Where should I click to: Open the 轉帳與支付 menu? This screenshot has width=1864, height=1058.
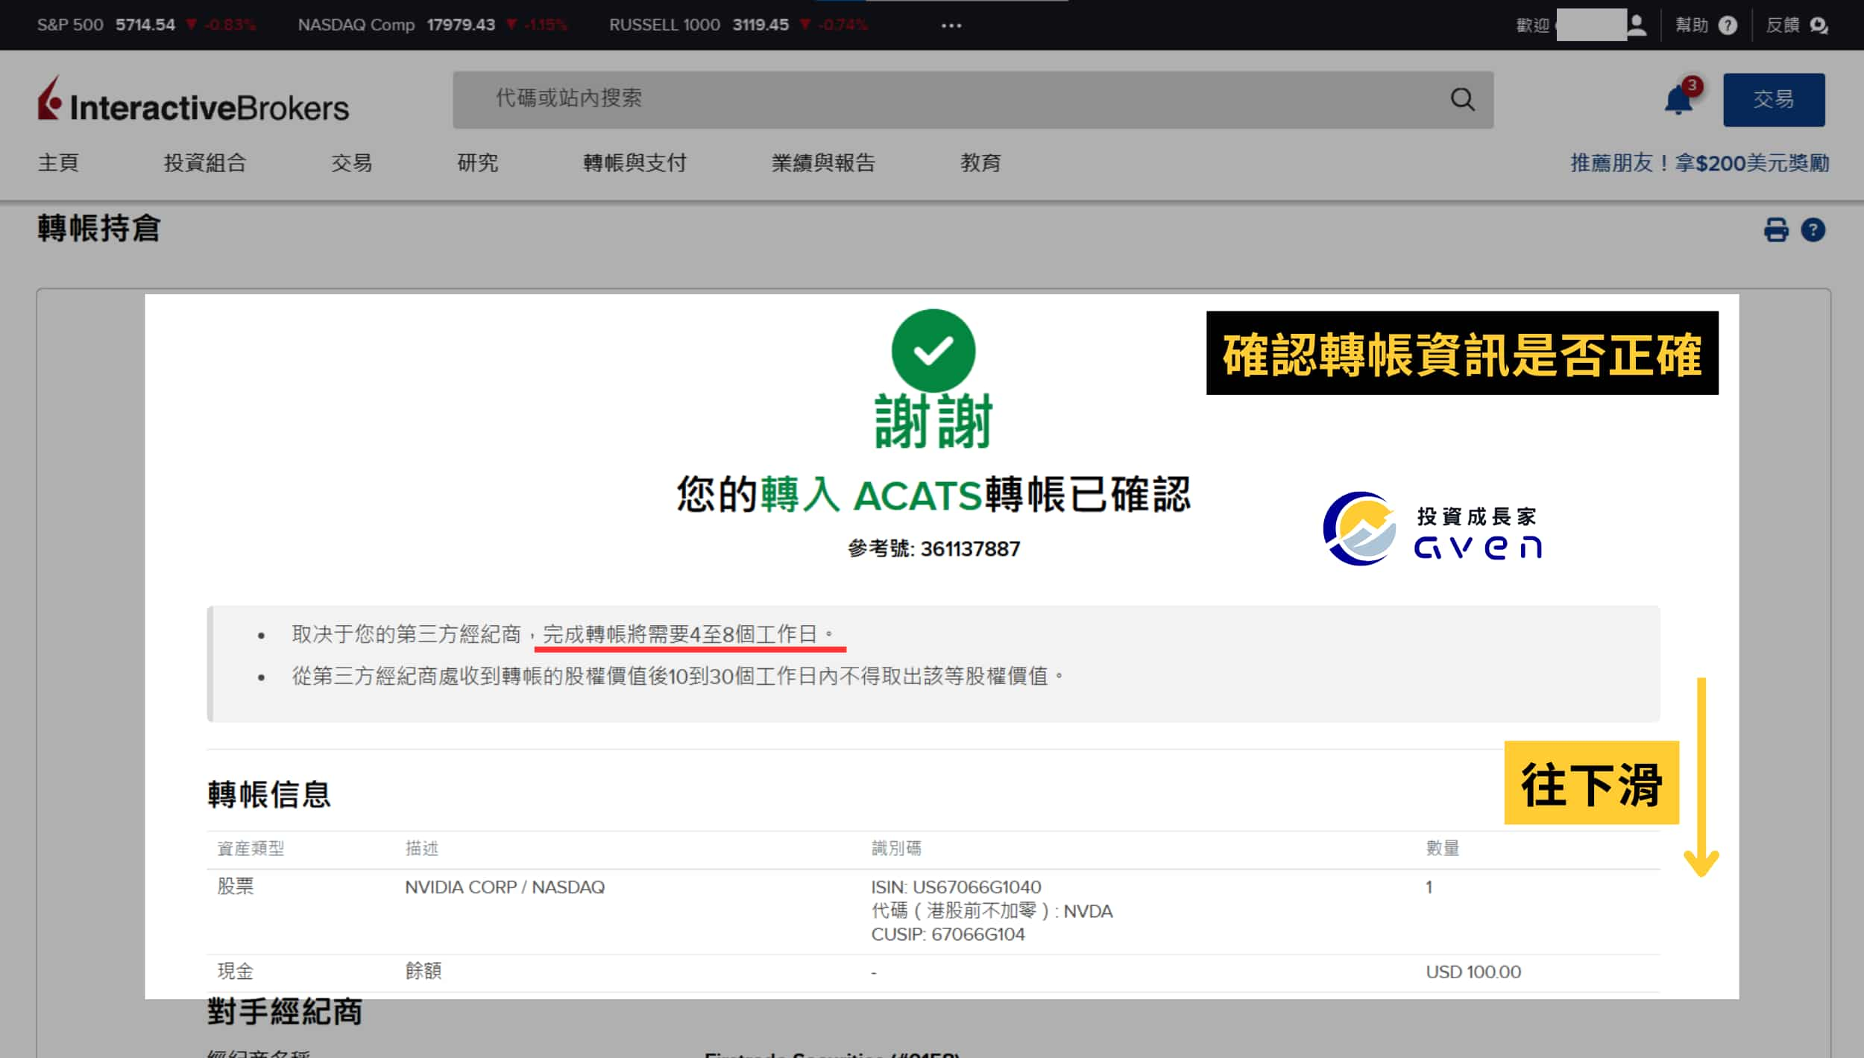pyautogui.click(x=635, y=162)
